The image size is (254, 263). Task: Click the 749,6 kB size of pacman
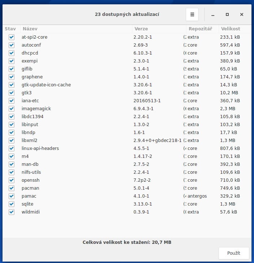(230, 188)
